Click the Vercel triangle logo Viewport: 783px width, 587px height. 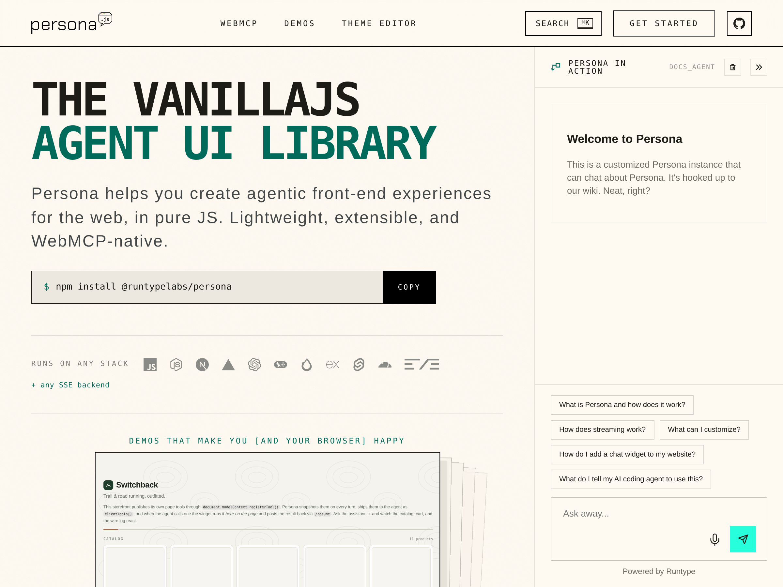228,365
